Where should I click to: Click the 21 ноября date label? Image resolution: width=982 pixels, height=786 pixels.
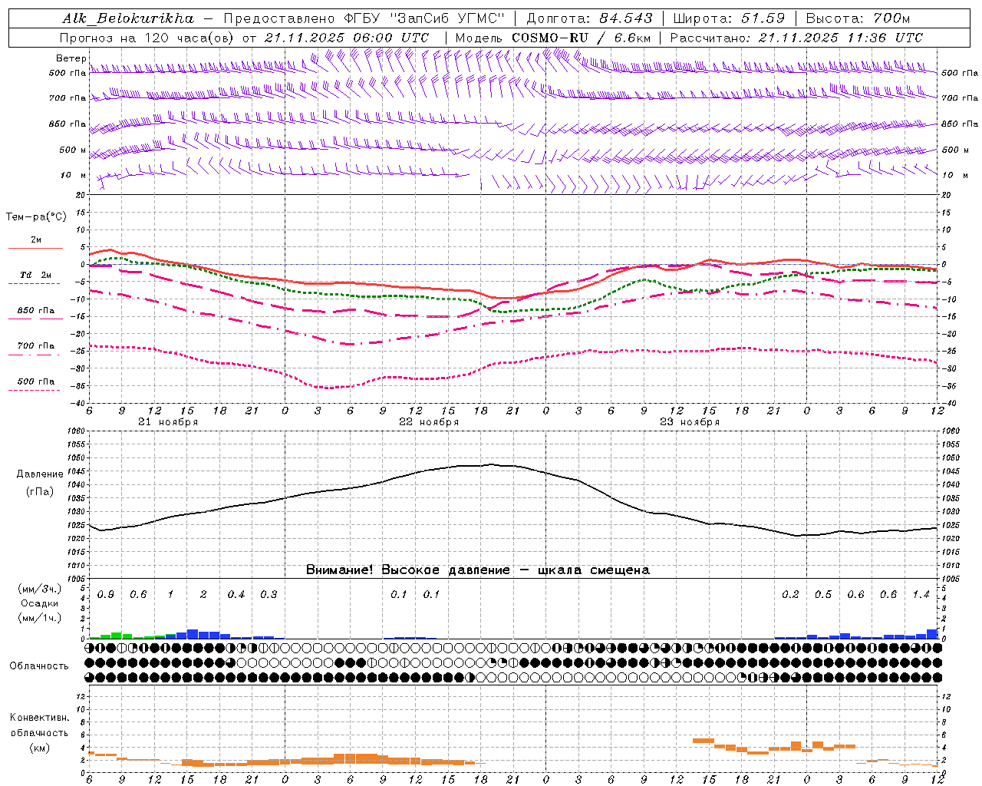(168, 422)
